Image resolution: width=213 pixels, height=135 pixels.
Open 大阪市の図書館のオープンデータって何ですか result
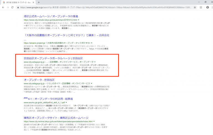pyautogui.click(x=67, y=35)
